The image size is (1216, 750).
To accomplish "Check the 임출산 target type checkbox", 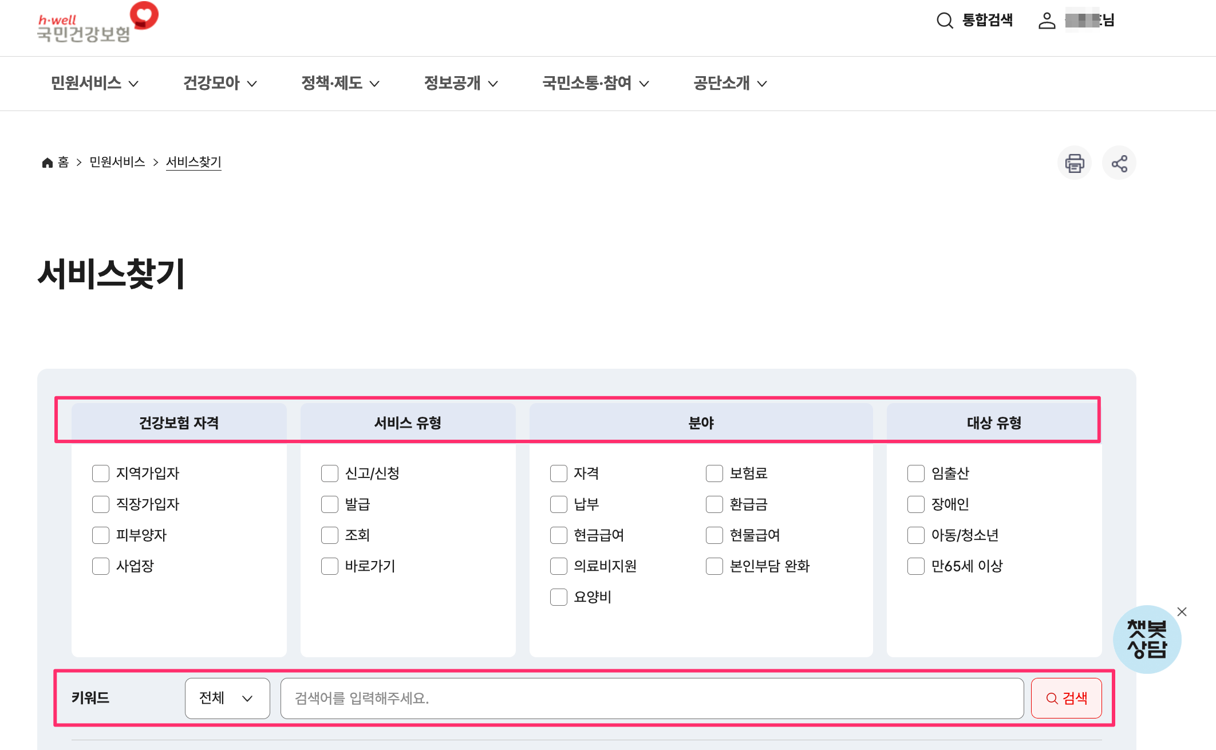I will point(915,473).
